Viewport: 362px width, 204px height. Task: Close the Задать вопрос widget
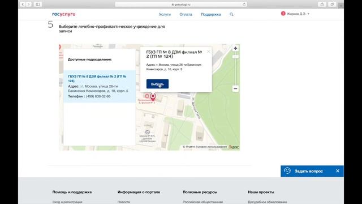(338, 171)
